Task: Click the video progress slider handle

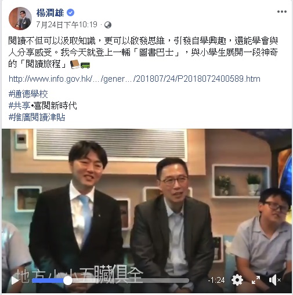Action: (x=68, y=281)
